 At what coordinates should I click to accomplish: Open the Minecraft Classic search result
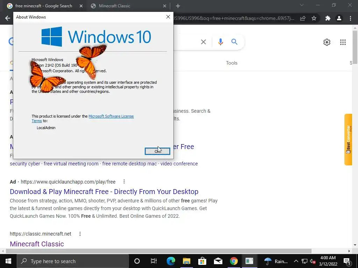tap(37, 244)
